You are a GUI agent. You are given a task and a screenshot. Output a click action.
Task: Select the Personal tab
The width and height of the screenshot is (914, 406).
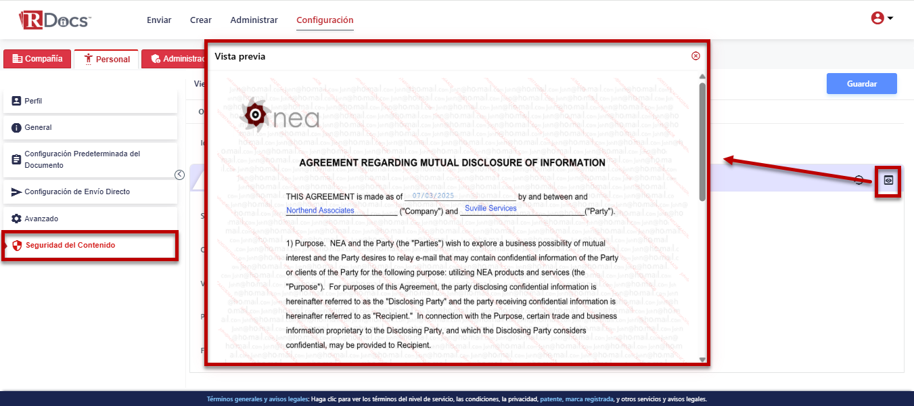pos(106,60)
